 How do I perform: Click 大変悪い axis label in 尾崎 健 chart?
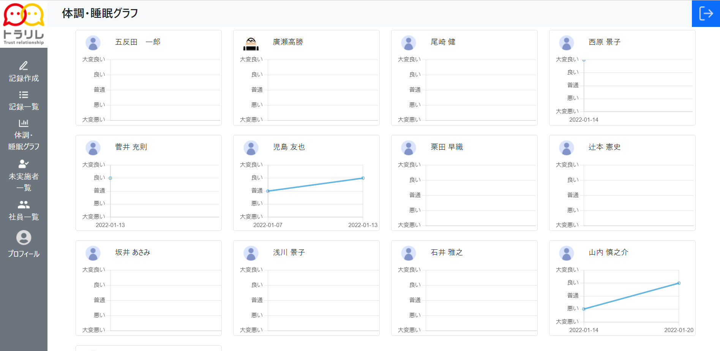coord(409,120)
